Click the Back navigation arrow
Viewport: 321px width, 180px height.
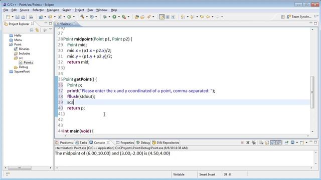208,17
